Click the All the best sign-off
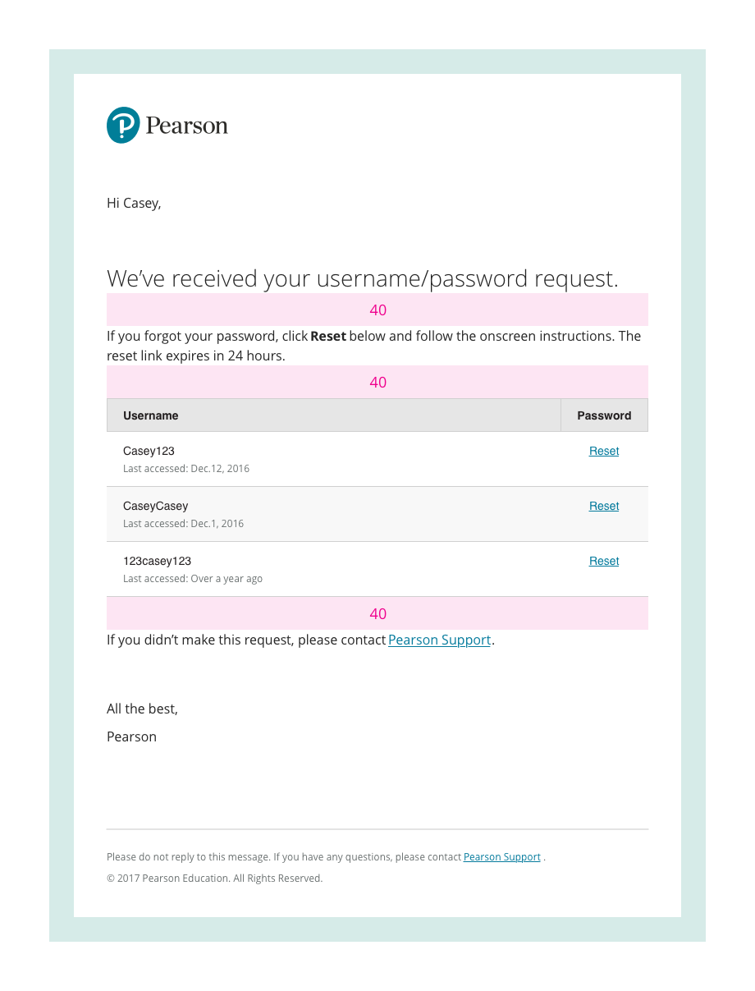This screenshot has width=755, height=991. coord(142,709)
